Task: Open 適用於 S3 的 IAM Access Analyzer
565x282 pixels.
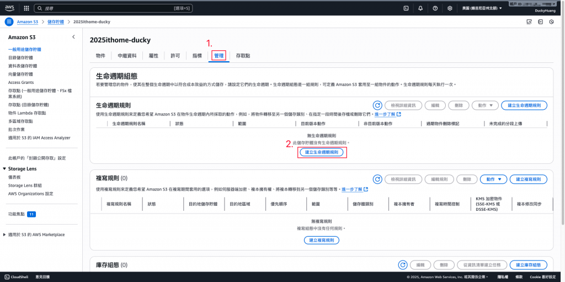Action: click(x=39, y=137)
